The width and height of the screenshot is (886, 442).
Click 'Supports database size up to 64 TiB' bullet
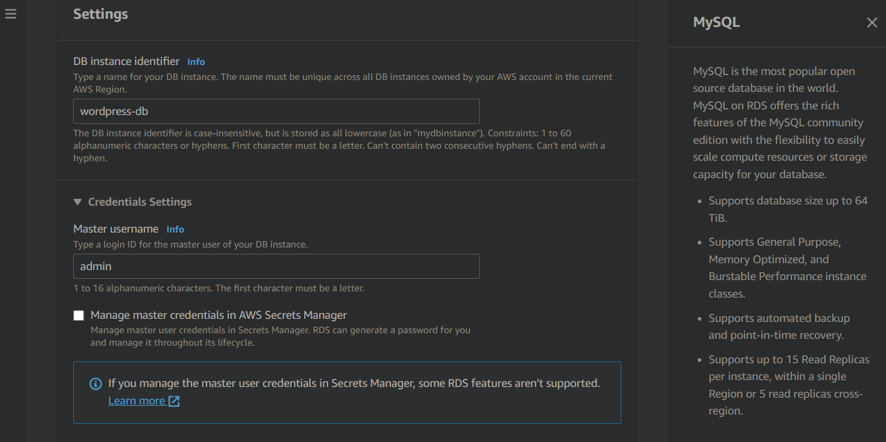788,209
